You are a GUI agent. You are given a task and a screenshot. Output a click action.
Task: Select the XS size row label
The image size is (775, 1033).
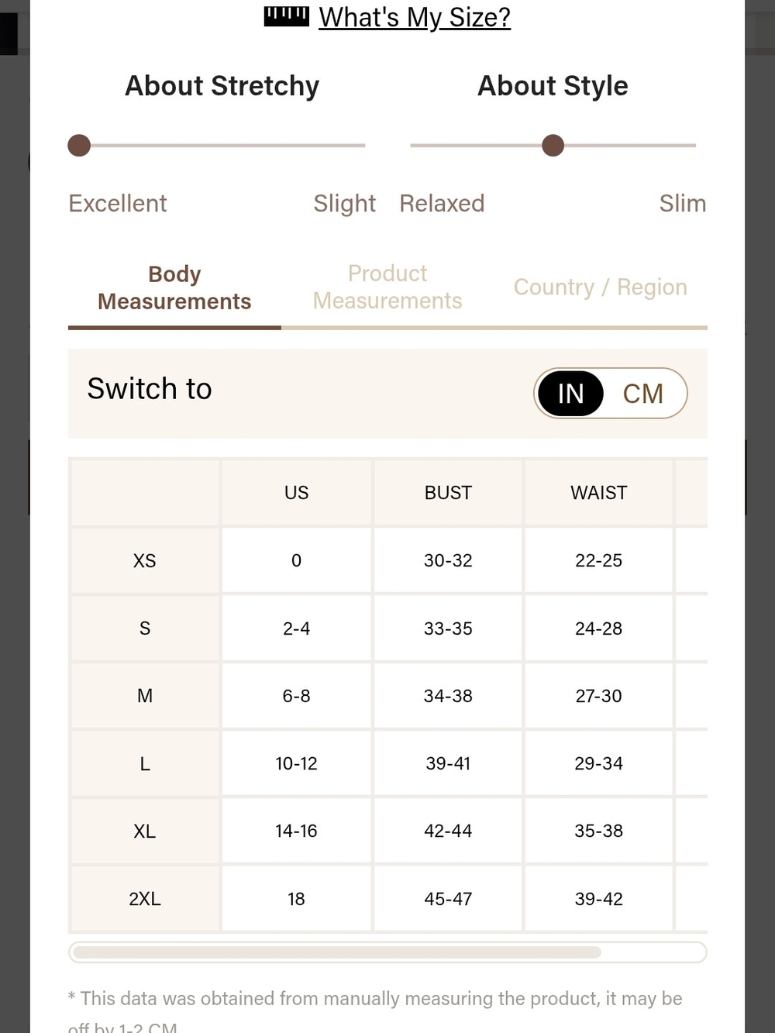pyautogui.click(x=145, y=560)
